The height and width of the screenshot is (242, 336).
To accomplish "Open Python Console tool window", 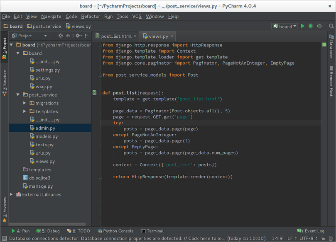I will [x=115, y=231].
